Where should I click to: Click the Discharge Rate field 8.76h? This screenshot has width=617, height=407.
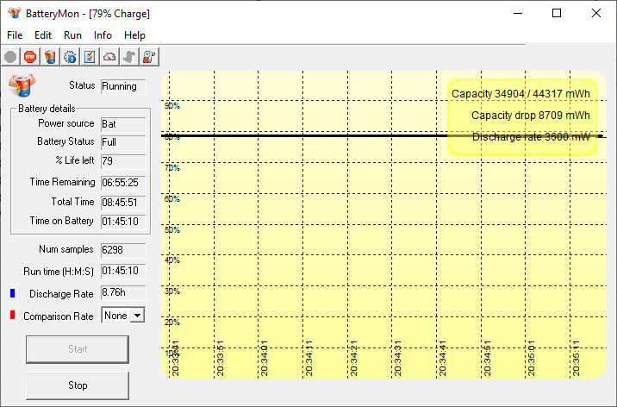coord(123,293)
